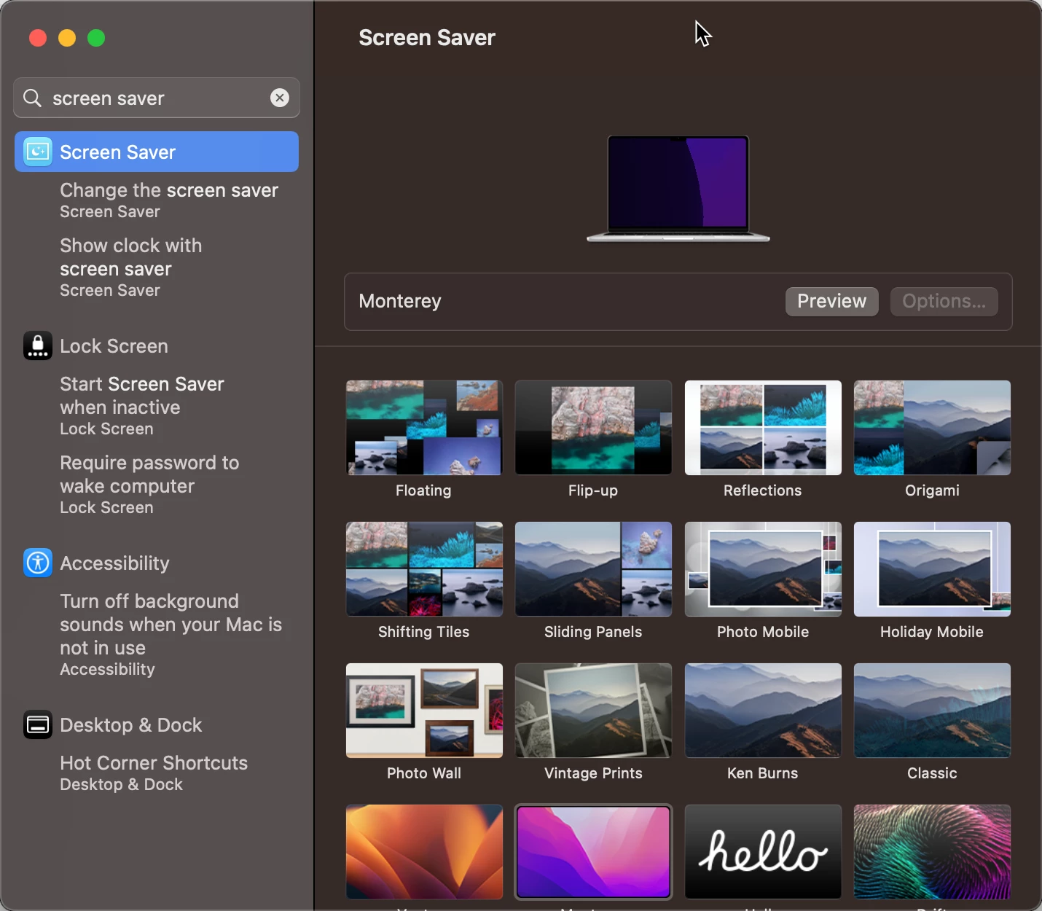Image resolution: width=1042 pixels, height=911 pixels.
Task: Select the Origami screen saver thumbnail
Action: click(932, 428)
